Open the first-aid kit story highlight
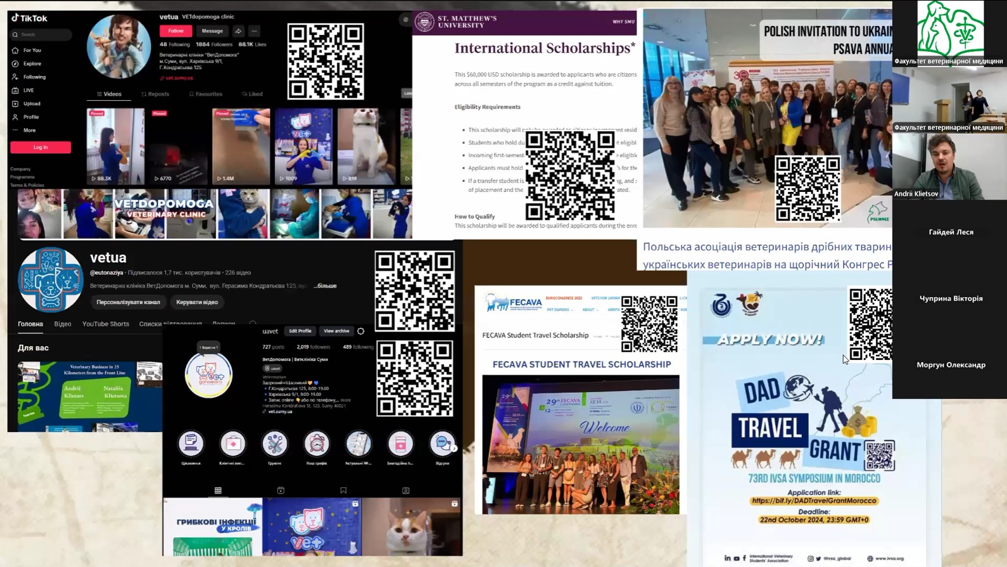The height and width of the screenshot is (567, 1007). click(x=232, y=443)
